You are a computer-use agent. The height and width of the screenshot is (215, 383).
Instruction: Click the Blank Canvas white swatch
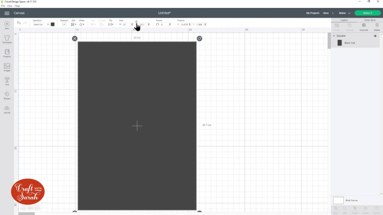click(338, 200)
